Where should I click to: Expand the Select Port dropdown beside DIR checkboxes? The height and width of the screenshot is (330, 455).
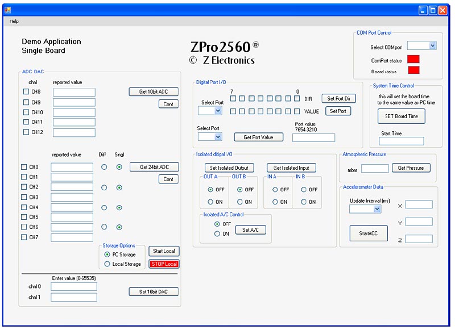click(x=218, y=111)
